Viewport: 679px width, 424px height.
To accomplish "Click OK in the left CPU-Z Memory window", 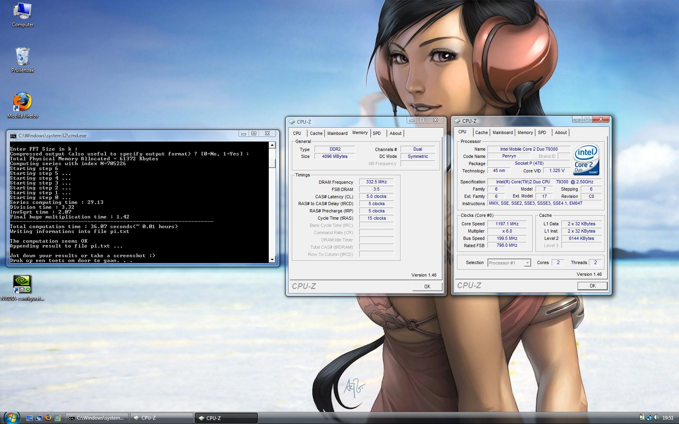I will point(427,286).
